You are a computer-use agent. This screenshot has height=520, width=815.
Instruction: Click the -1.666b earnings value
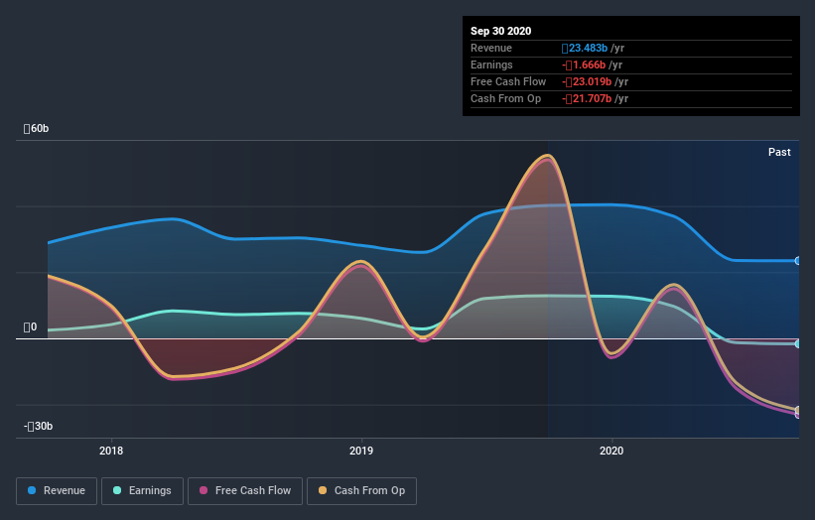[x=584, y=65]
